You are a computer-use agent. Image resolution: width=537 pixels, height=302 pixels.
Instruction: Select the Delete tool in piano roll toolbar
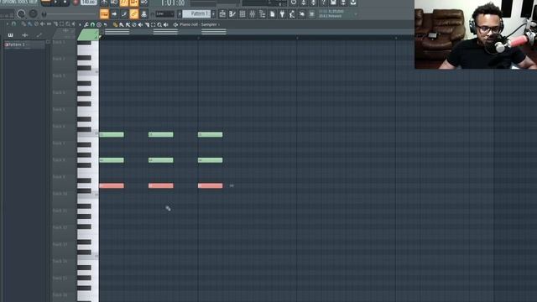134,24
